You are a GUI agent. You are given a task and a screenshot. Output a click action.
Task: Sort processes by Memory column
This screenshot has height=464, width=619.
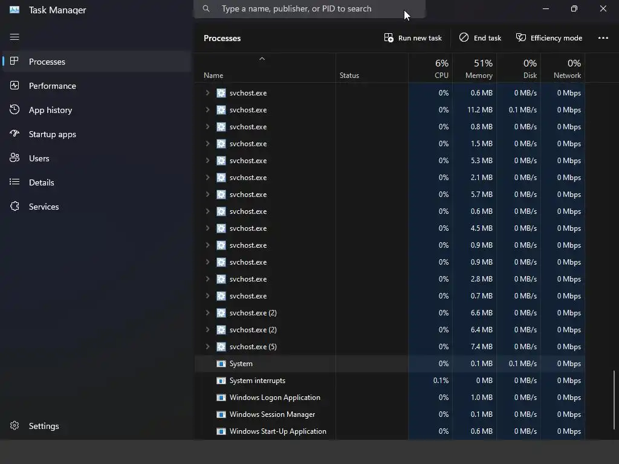coord(475,68)
